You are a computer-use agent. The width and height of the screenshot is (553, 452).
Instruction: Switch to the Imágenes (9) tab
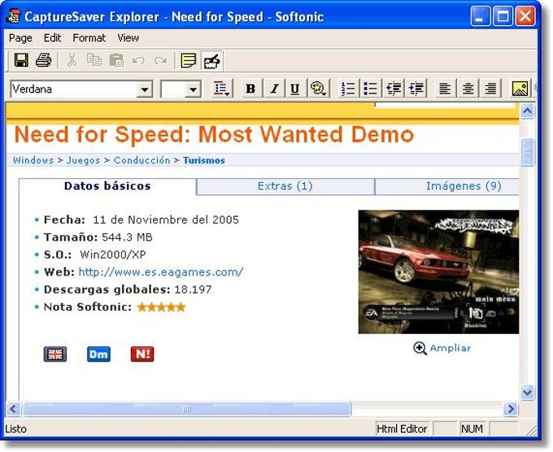[447, 186]
